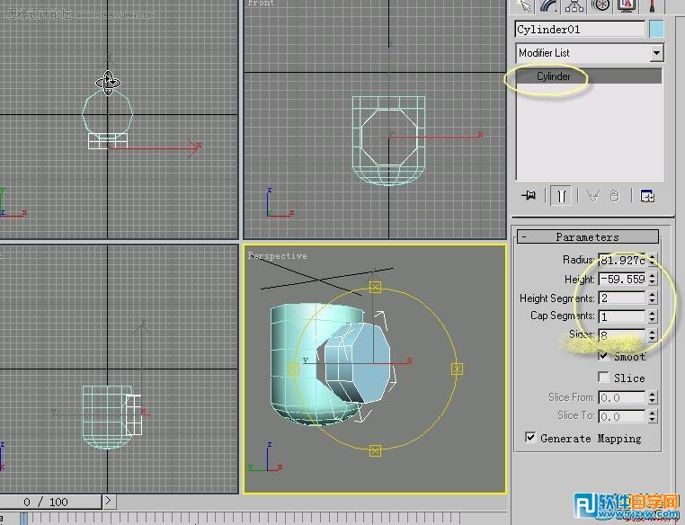Click the Height Segments value field
Viewport: 685px width, 525px height.
622,298
